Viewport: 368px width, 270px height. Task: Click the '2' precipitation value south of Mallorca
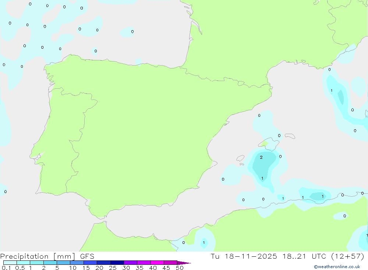(261, 157)
